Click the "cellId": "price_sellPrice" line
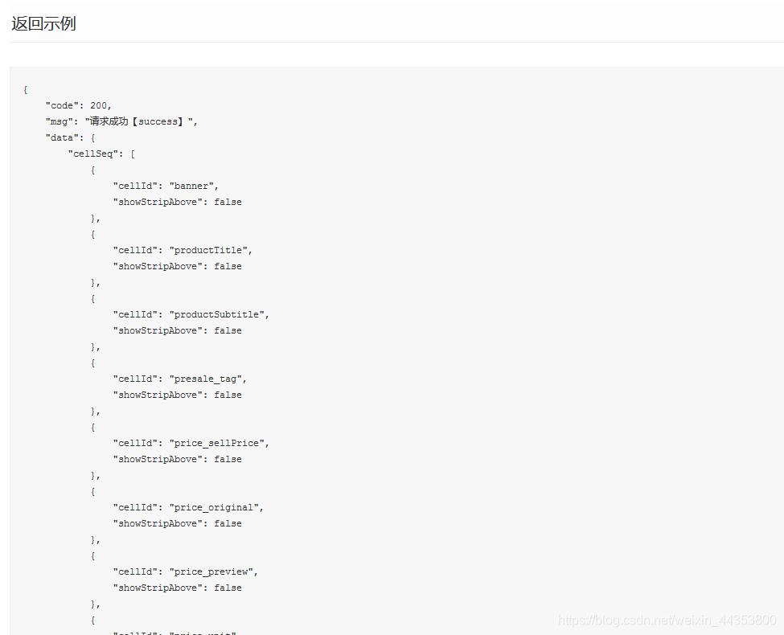 [191, 443]
